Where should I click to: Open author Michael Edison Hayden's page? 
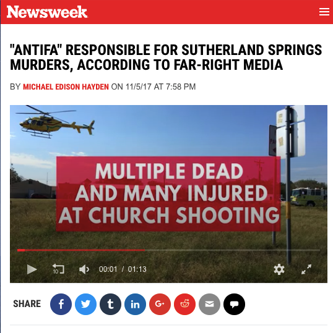pyautogui.click(x=66, y=87)
